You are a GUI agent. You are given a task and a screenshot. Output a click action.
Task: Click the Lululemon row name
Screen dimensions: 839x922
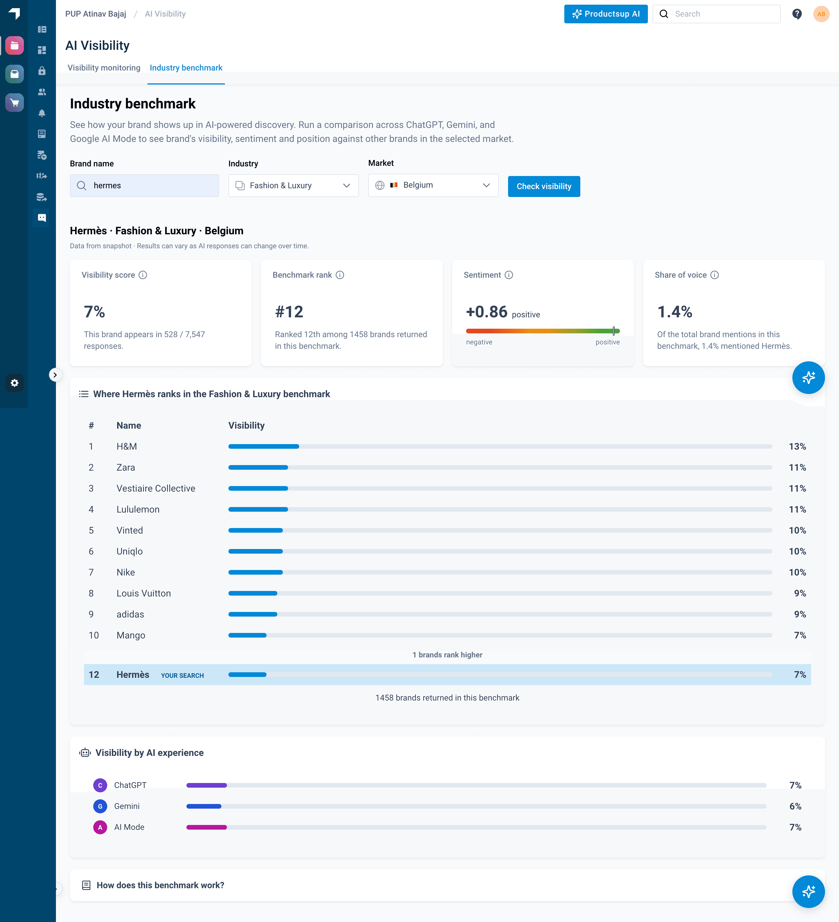click(138, 509)
